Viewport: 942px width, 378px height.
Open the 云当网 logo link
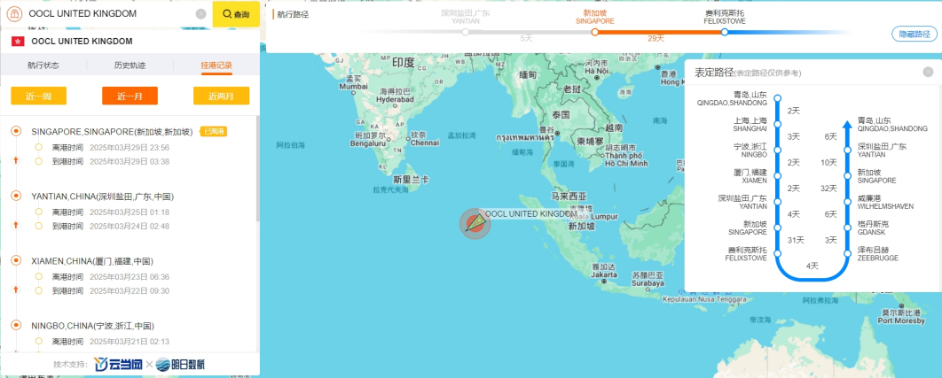(118, 364)
